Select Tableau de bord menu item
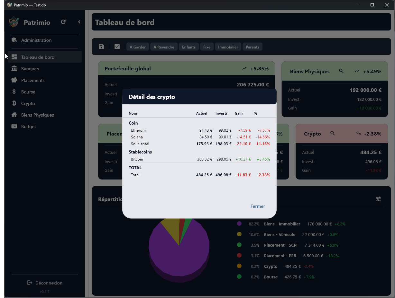The width and height of the screenshot is (395, 298). [x=45, y=57]
